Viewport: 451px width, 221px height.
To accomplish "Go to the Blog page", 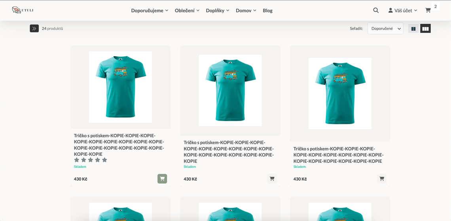I will pos(267,11).
